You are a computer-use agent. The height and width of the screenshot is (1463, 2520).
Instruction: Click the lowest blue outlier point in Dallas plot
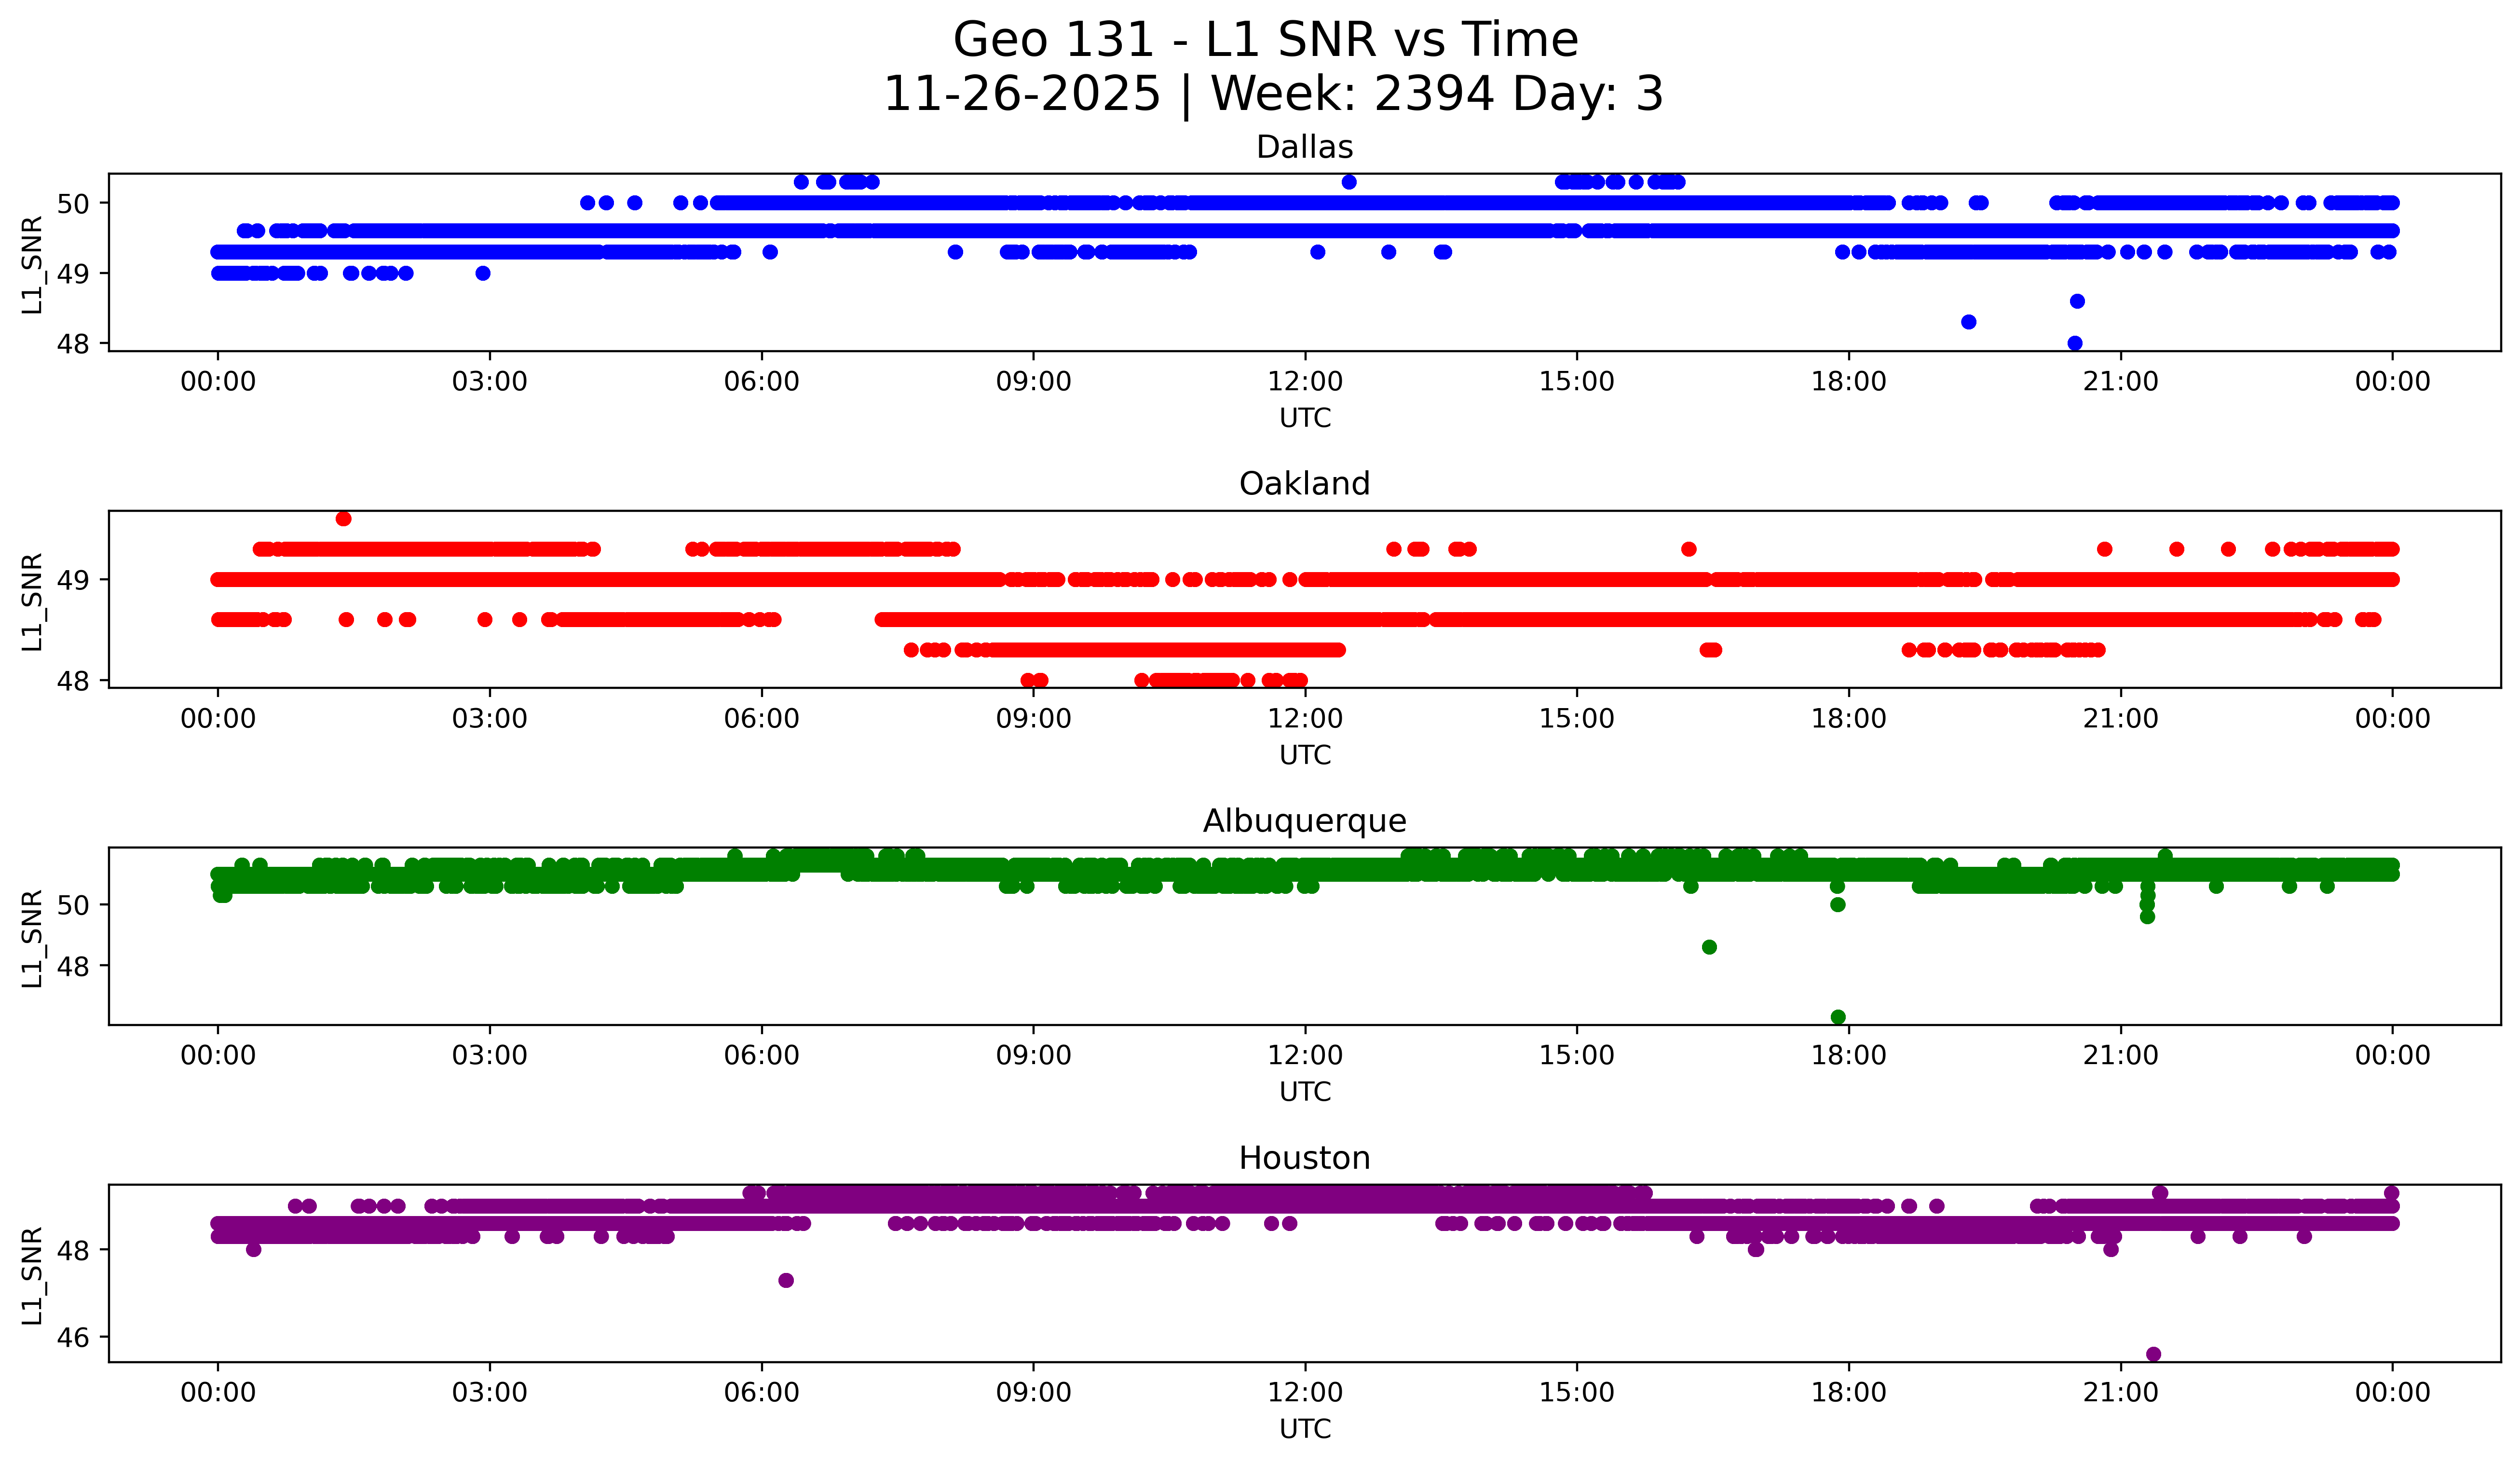2075,343
